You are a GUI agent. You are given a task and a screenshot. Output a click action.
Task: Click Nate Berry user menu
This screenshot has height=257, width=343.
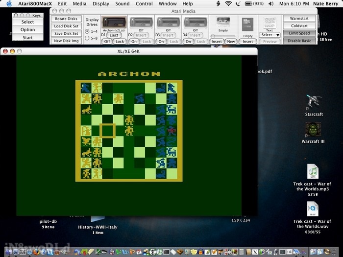tap(326, 3)
